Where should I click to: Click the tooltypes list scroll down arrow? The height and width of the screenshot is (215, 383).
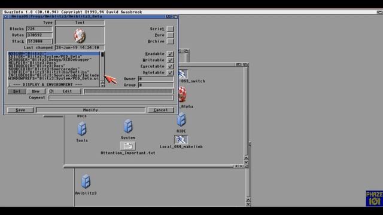(x=102, y=85)
